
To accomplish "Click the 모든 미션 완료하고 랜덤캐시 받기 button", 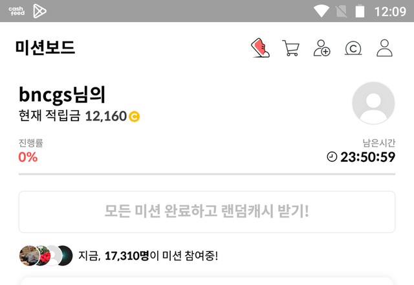I will click(x=207, y=212).
